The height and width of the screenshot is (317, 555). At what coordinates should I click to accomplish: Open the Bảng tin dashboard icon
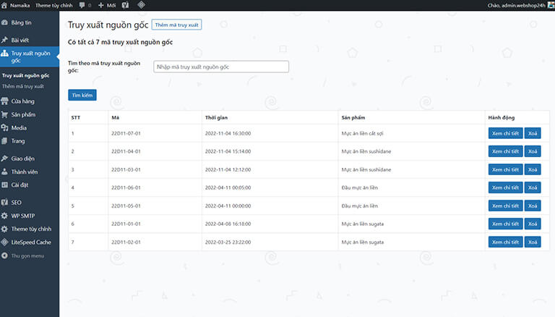pos(5,23)
